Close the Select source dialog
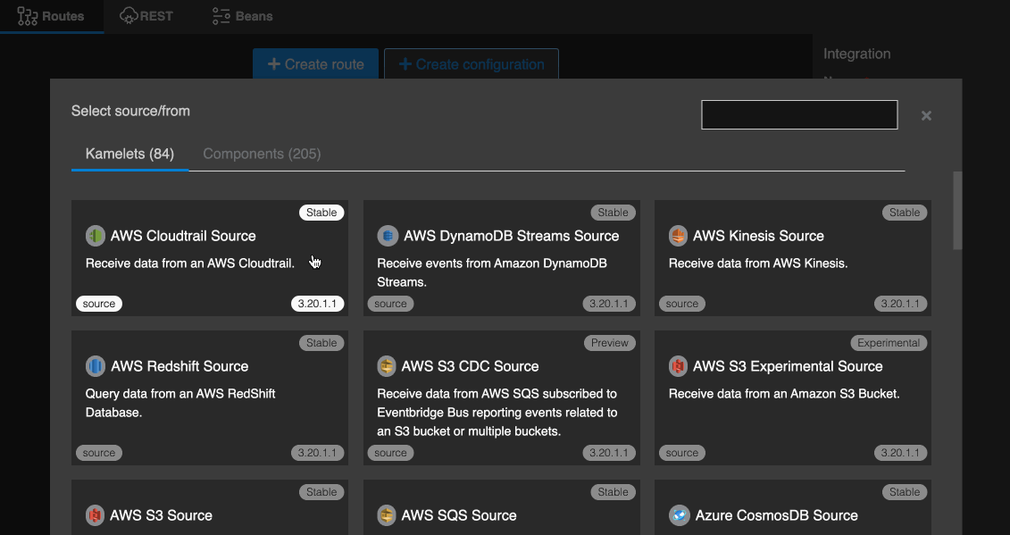Viewport: 1010px width, 535px height. (926, 115)
